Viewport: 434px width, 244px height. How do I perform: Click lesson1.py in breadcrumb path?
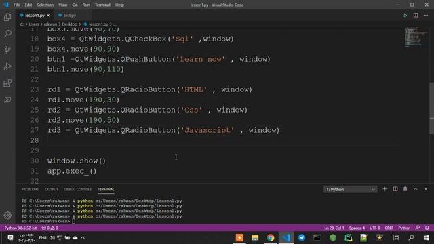click(98, 24)
